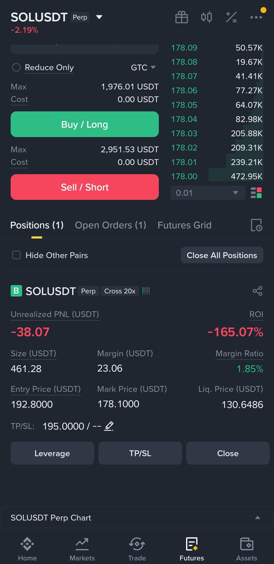Tap Close All Positions button
This screenshot has width=274, height=564.
pyautogui.click(x=222, y=255)
